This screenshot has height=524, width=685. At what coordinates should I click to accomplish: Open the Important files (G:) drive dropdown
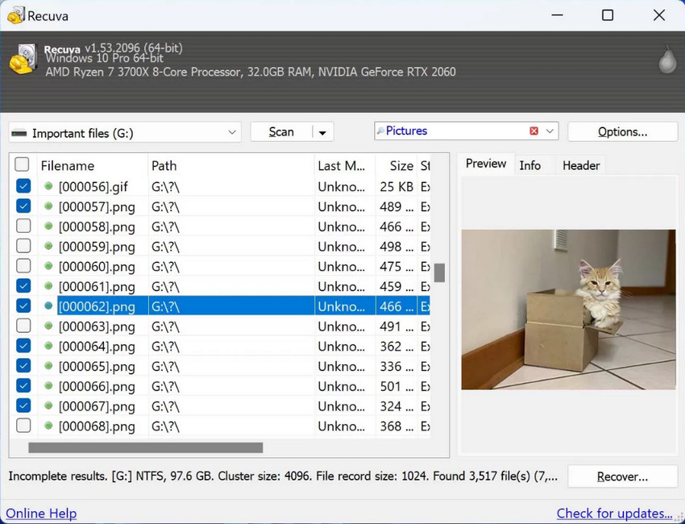232,132
